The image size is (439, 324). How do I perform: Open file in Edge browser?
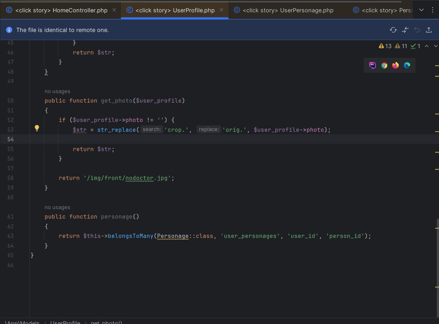(407, 65)
